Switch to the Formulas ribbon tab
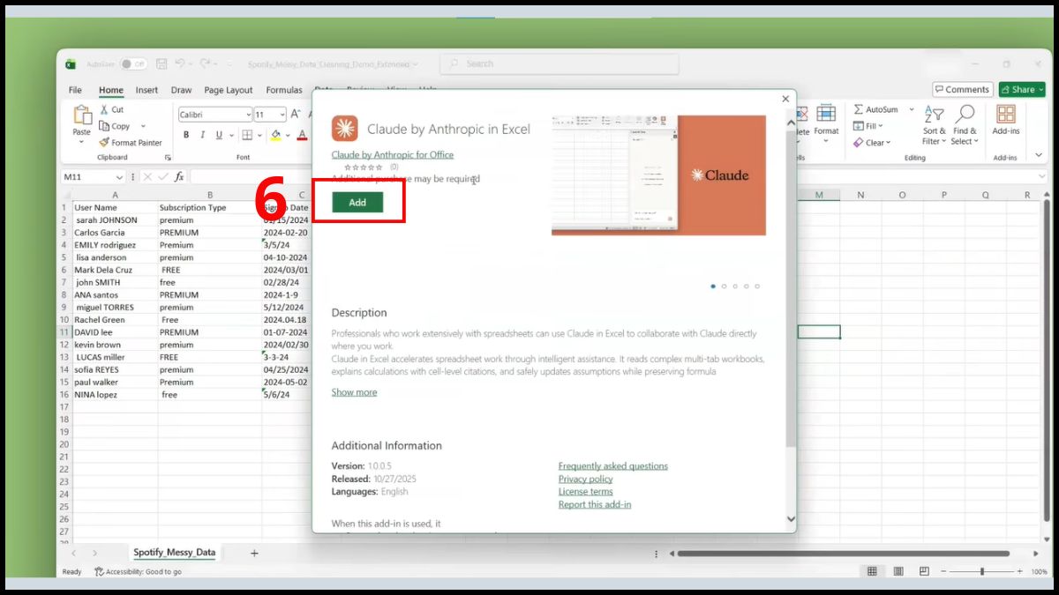Image resolution: width=1059 pixels, height=595 pixels. 284,90
